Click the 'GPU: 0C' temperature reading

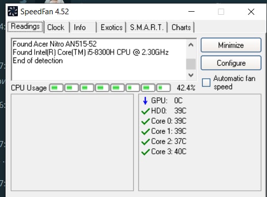[x=167, y=101]
